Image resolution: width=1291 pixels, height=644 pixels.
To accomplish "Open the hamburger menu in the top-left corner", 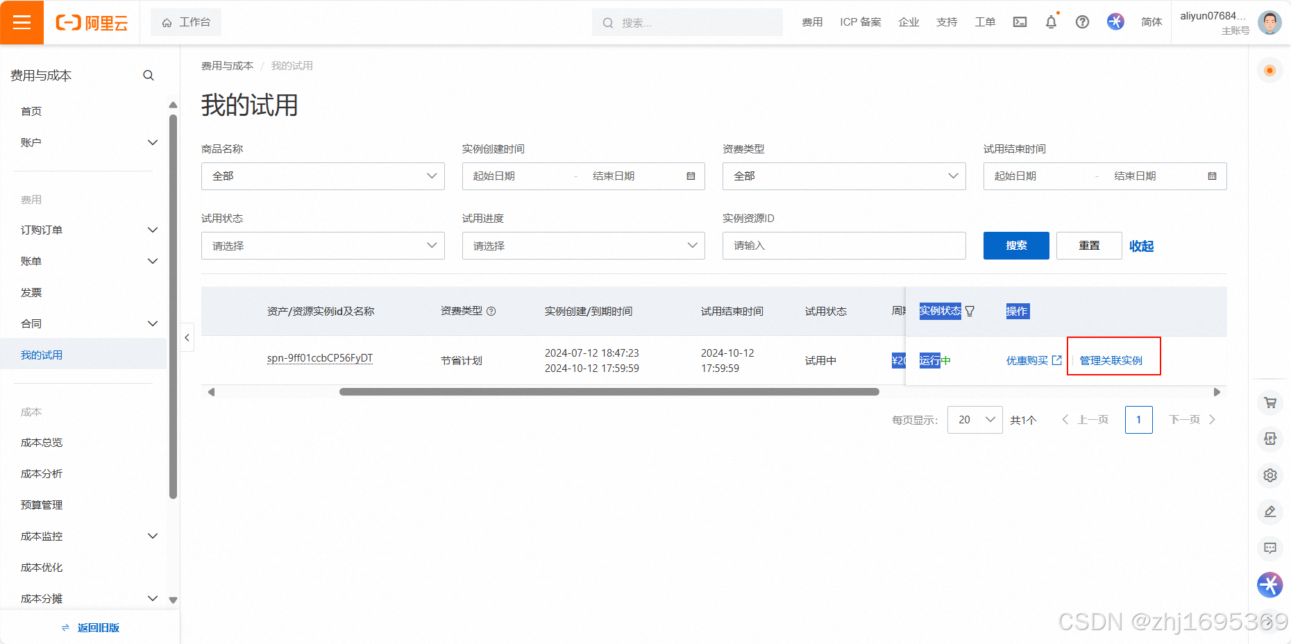I will click(22, 22).
